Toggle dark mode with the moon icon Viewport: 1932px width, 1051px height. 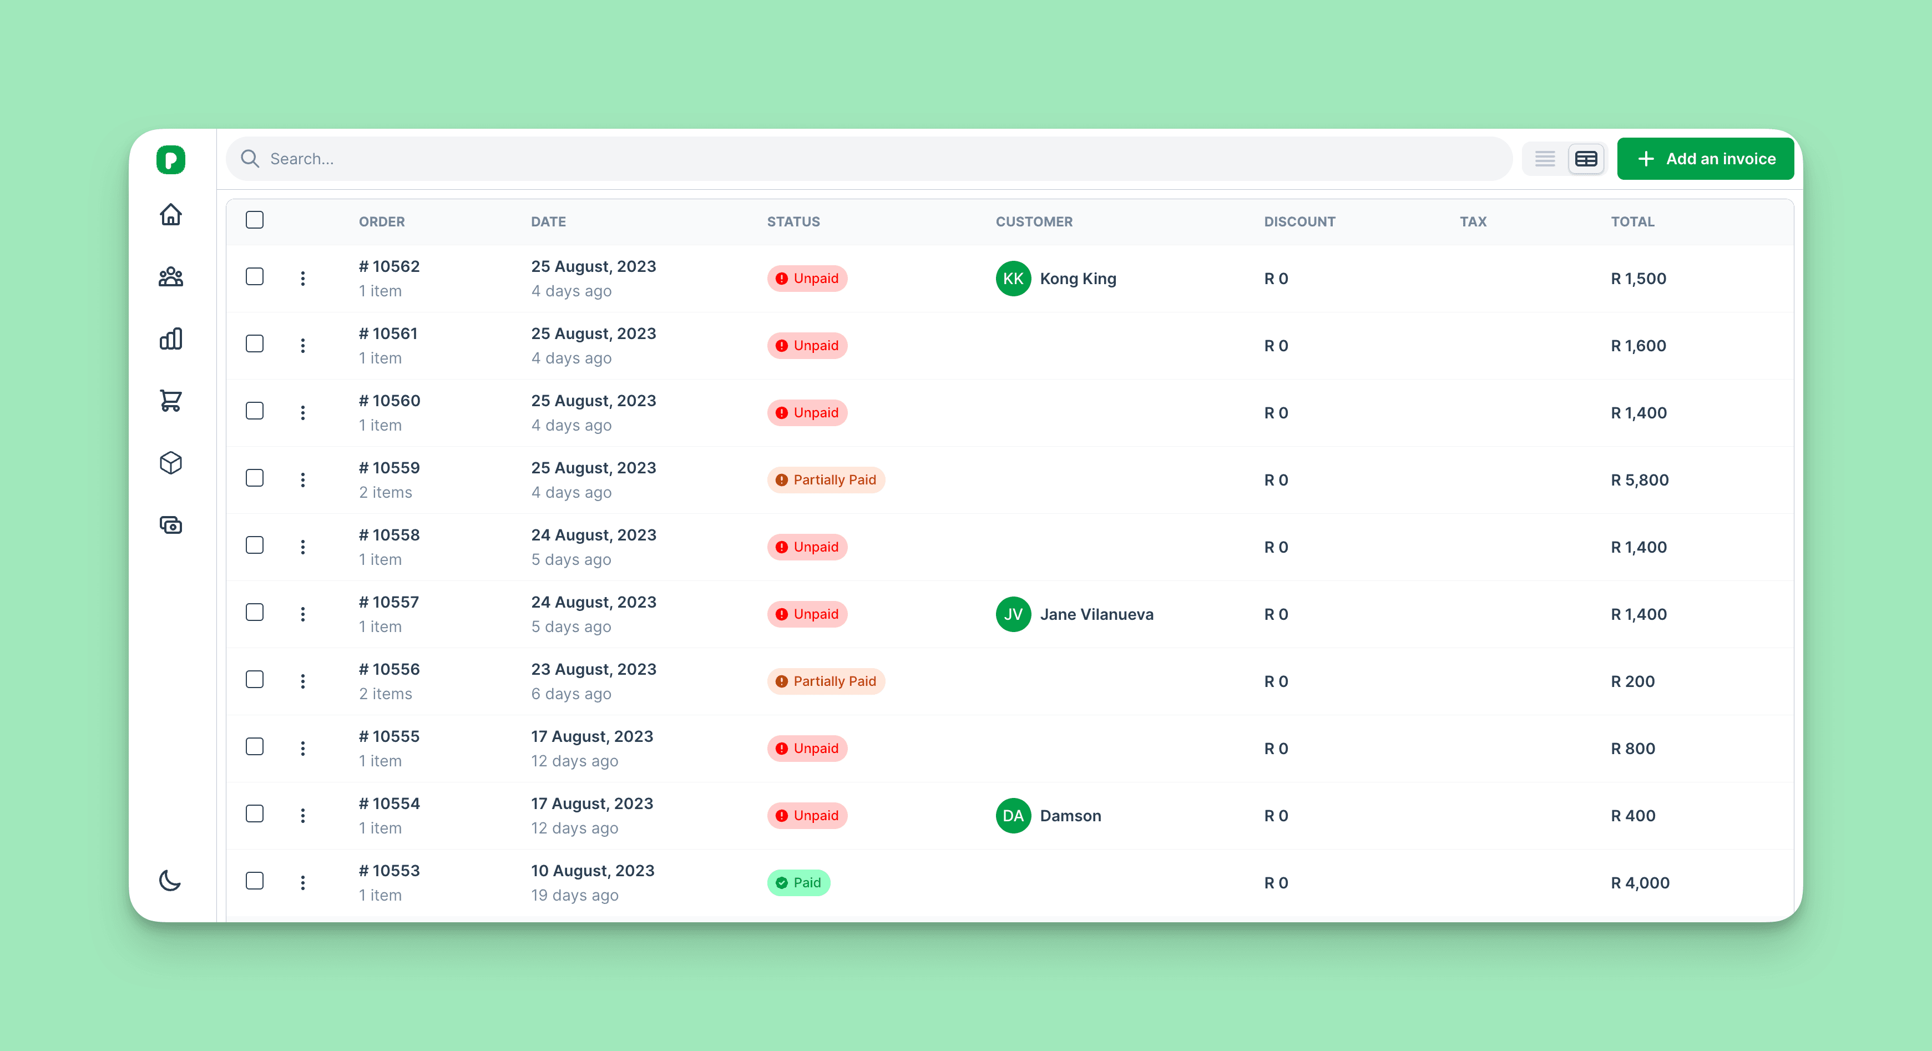(170, 880)
